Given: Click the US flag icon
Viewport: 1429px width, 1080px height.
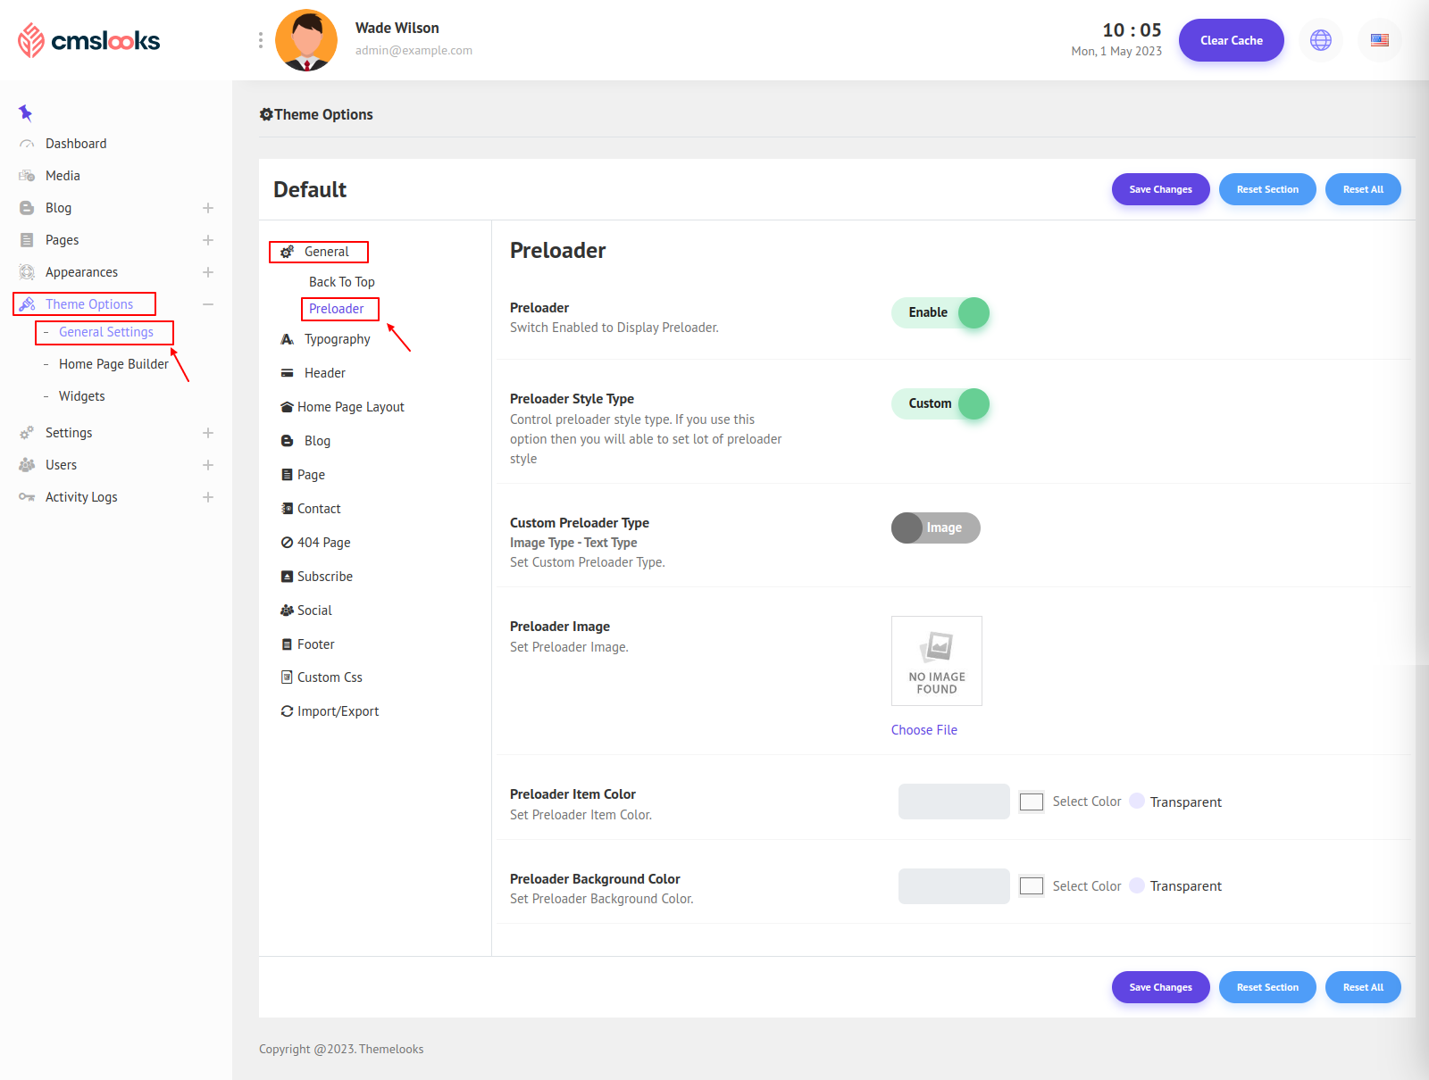Looking at the screenshot, I should (x=1379, y=40).
